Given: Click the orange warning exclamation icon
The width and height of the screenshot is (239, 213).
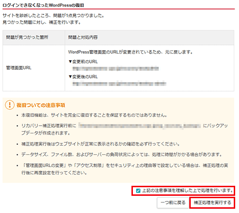Looking at the screenshot, I should coord(10,105).
